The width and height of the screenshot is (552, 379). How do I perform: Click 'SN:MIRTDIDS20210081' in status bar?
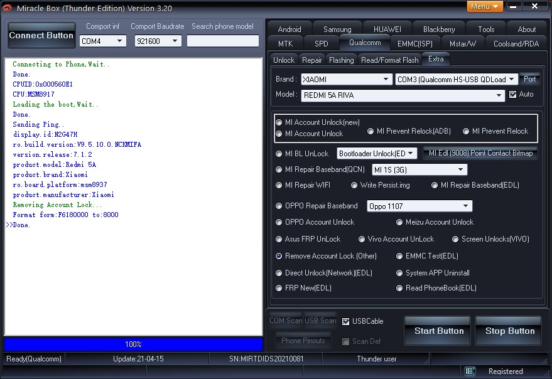266,359
